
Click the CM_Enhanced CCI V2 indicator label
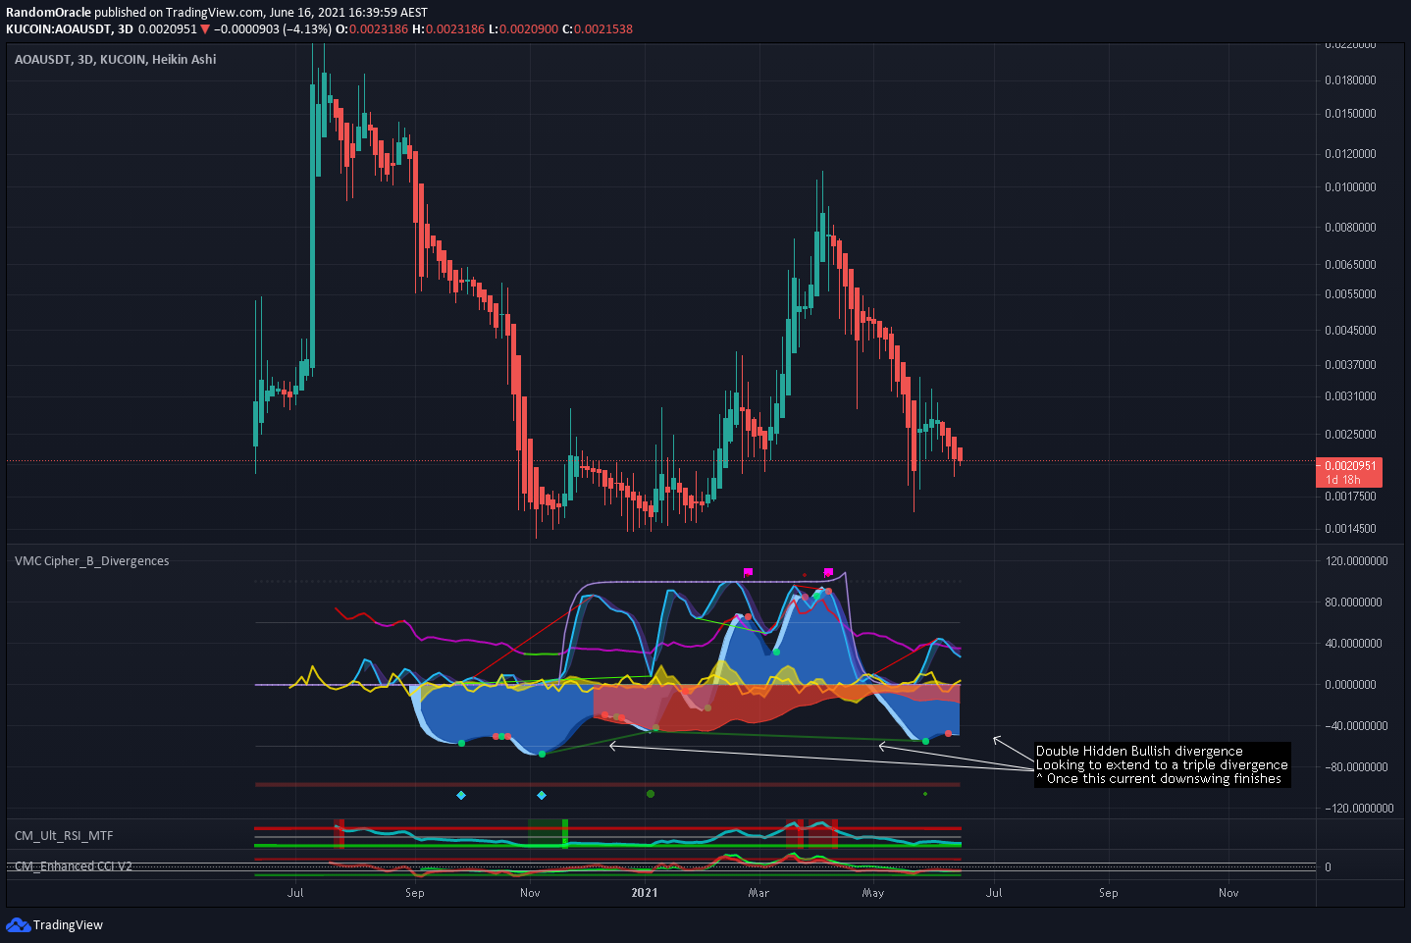[x=74, y=866]
